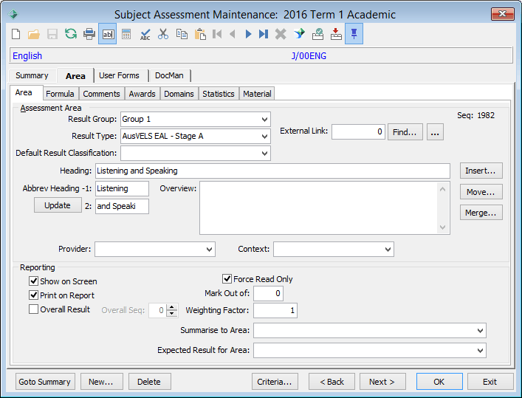Image resolution: width=522 pixels, height=398 pixels.
Task: Click the tray with red download arrow icon
Action: point(336,34)
